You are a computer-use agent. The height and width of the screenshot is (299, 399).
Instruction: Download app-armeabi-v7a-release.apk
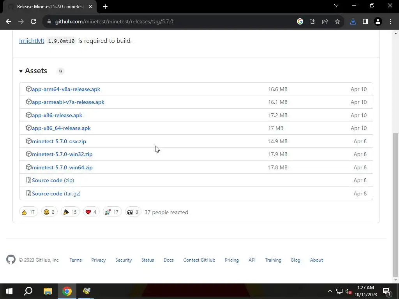tap(68, 102)
